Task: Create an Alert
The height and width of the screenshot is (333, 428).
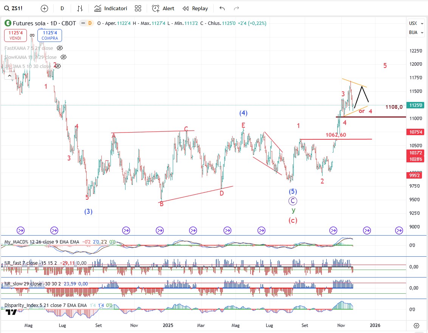Action: pyautogui.click(x=163, y=8)
